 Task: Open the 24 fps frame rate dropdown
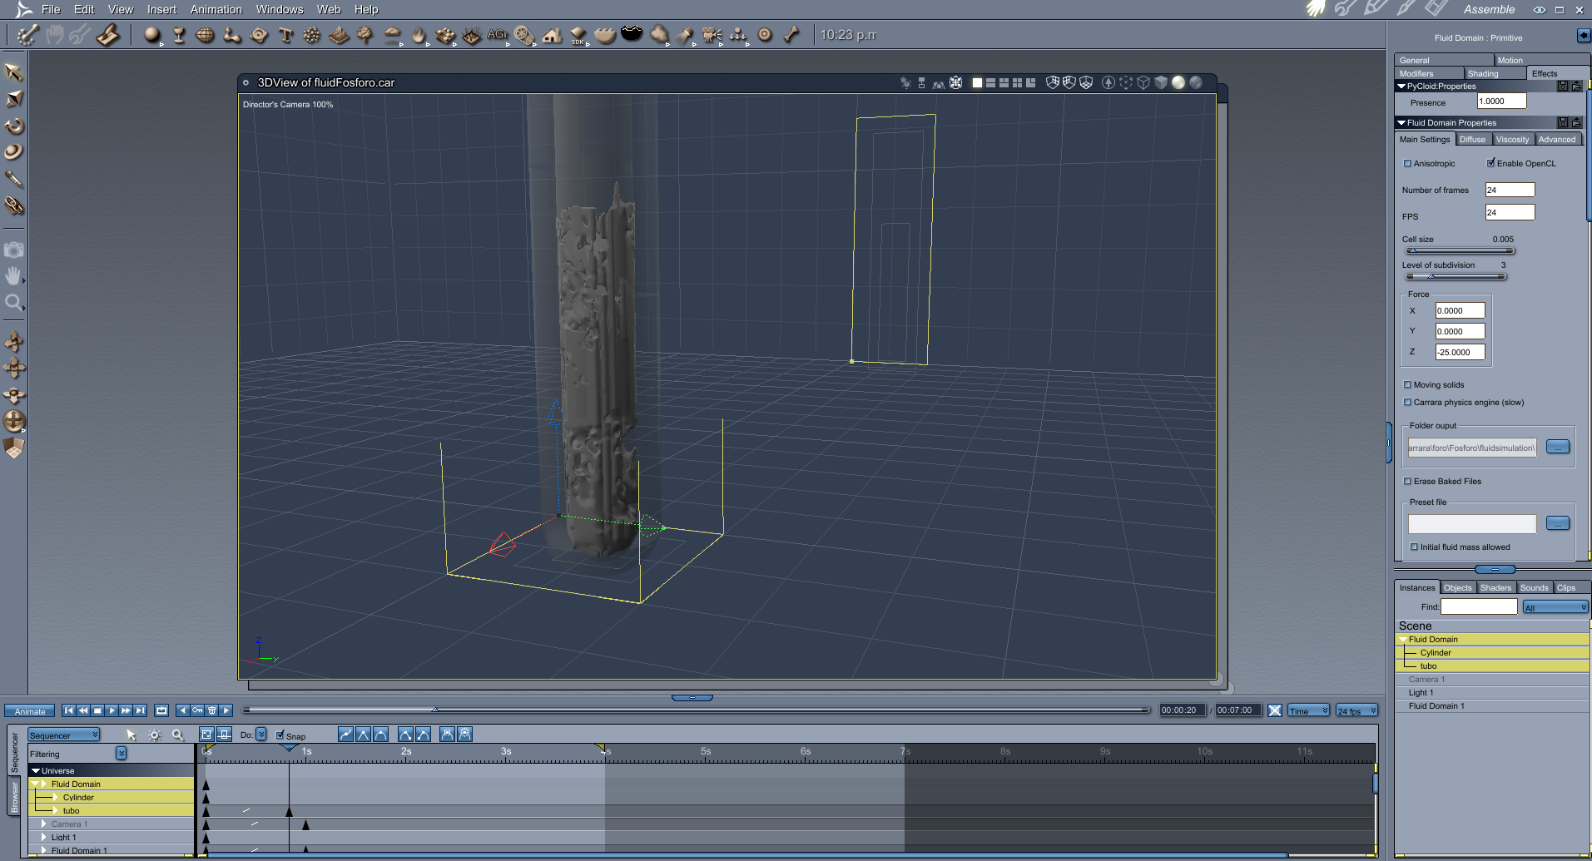(1356, 711)
